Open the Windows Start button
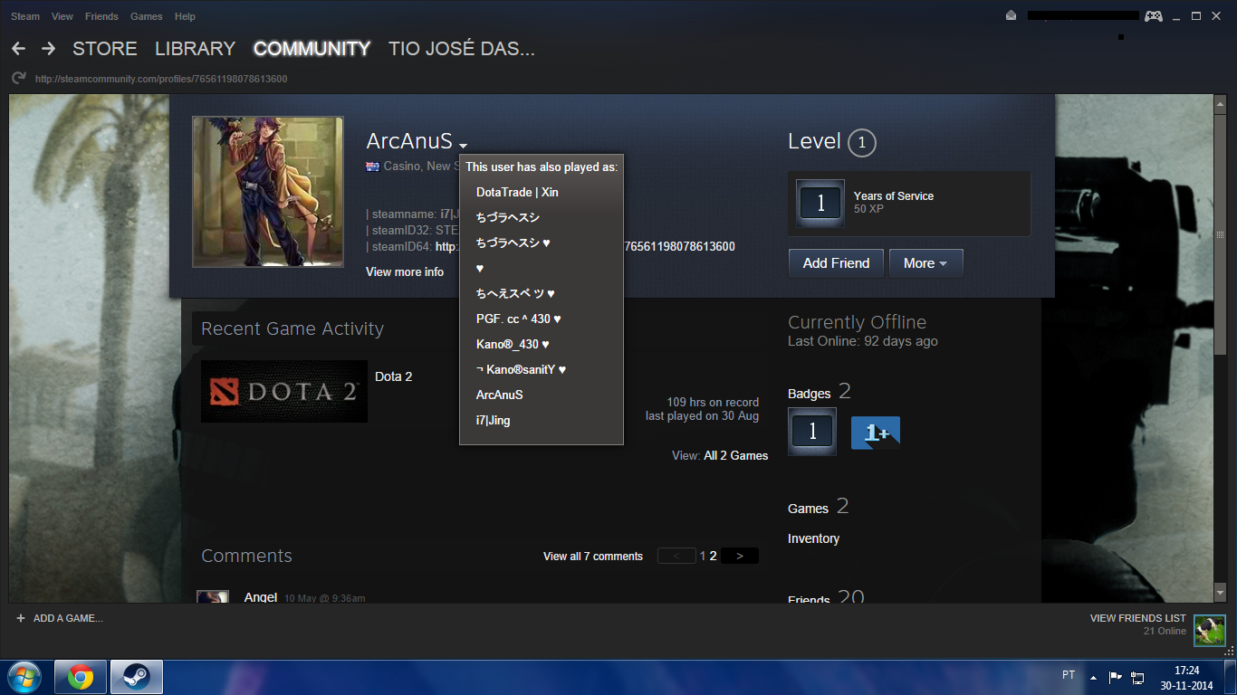 [x=24, y=677]
